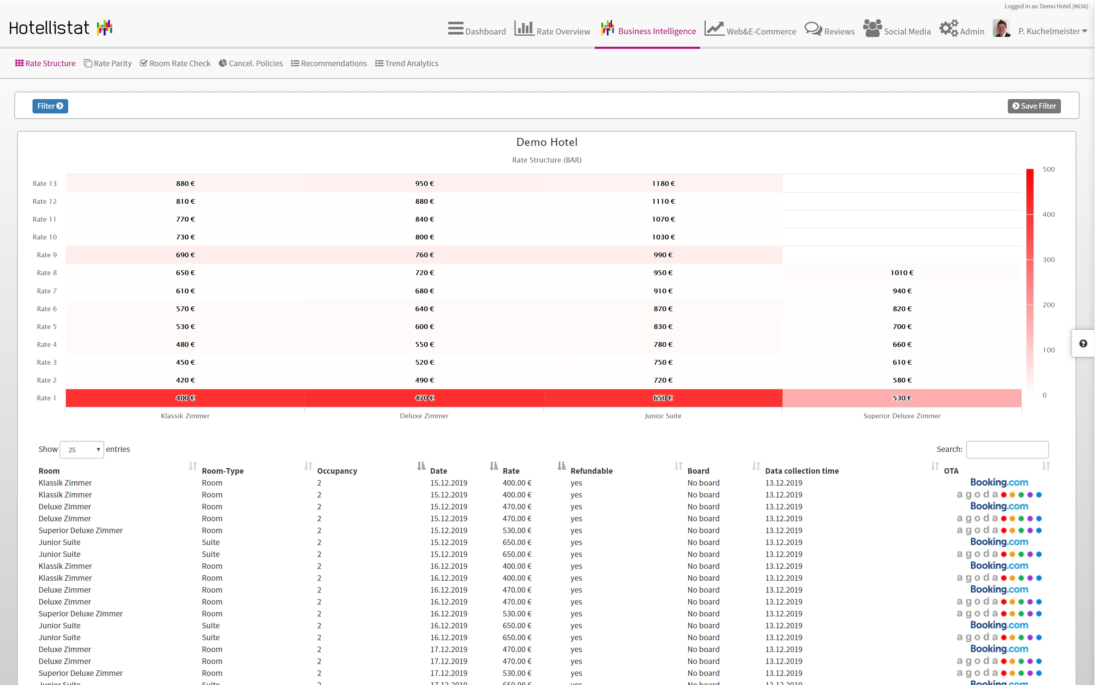Toggle sorting on the Room column

(x=49, y=471)
